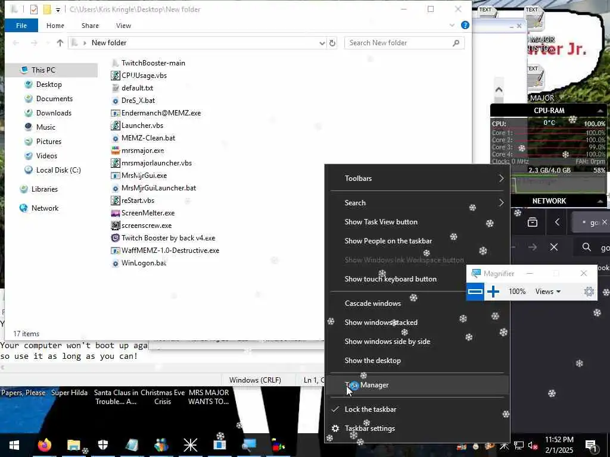Expand the Toolbars submenu

pyautogui.click(x=416, y=179)
